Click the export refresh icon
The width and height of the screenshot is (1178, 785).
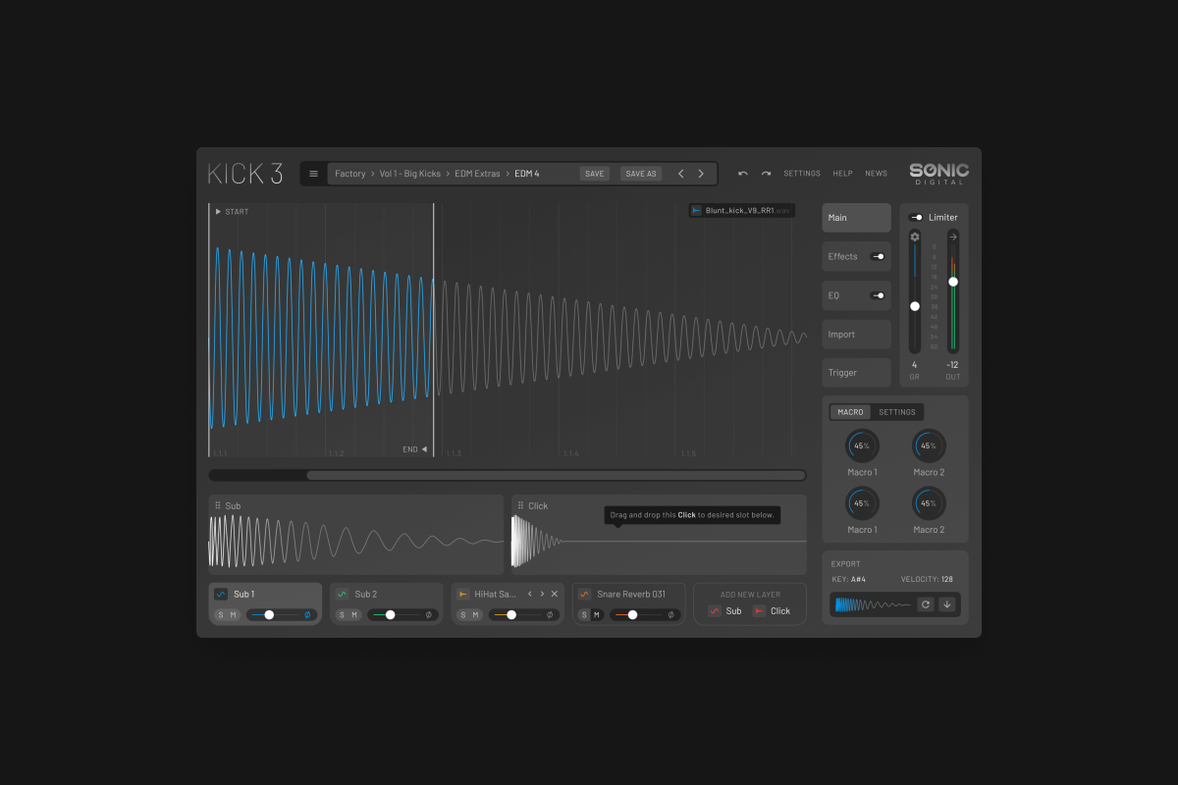coord(925,604)
